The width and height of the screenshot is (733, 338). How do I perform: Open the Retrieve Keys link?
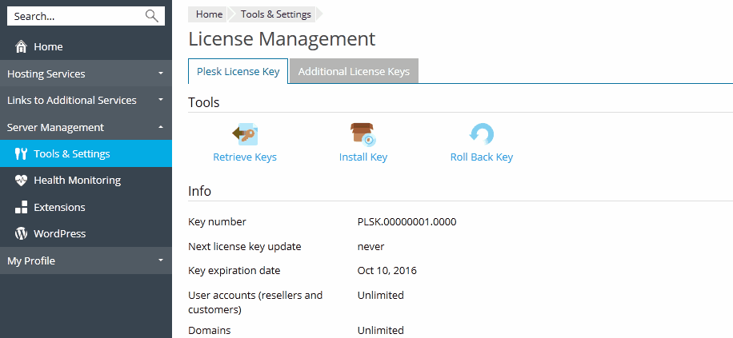coord(245,157)
